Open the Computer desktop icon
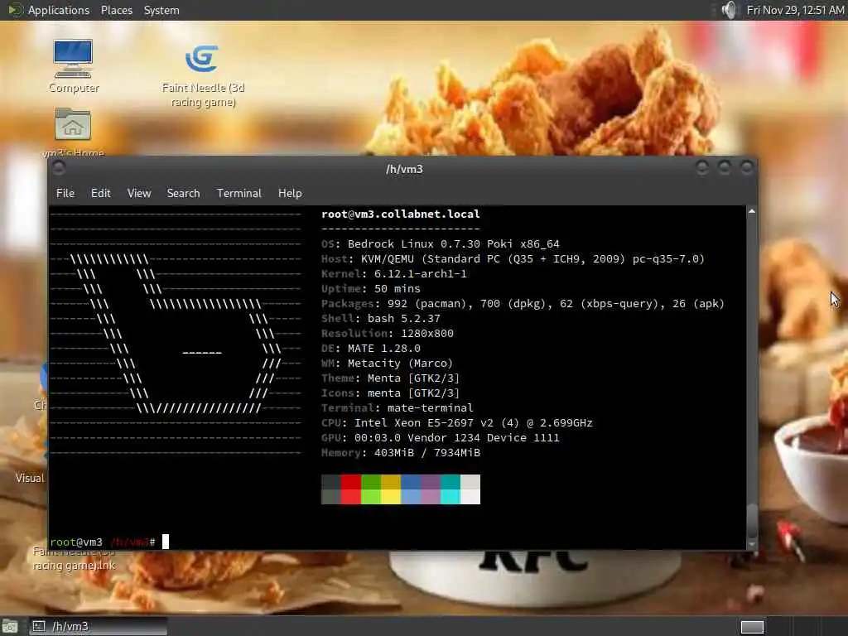 (74, 66)
